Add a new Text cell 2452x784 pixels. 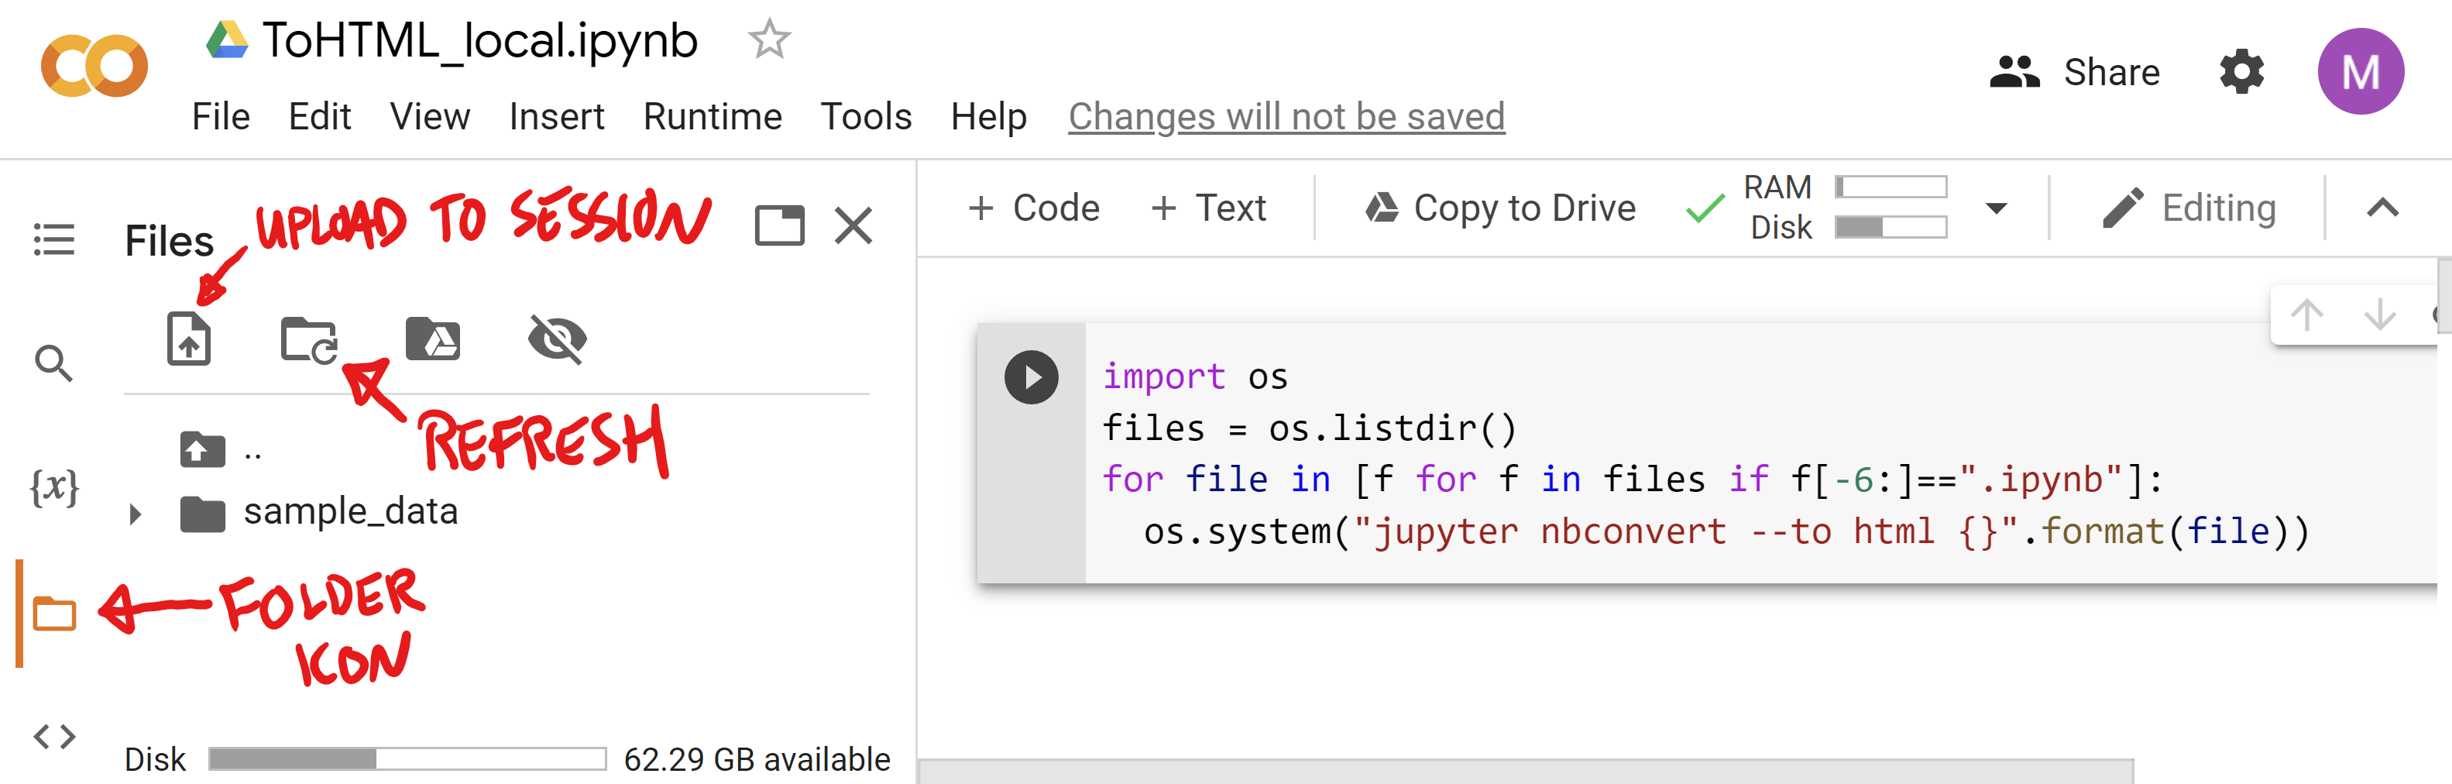[1208, 208]
